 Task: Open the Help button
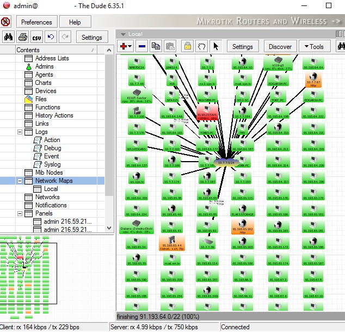[75, 22]
